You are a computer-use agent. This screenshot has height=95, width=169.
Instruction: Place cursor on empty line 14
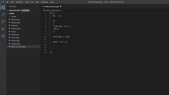coord(110,47)
